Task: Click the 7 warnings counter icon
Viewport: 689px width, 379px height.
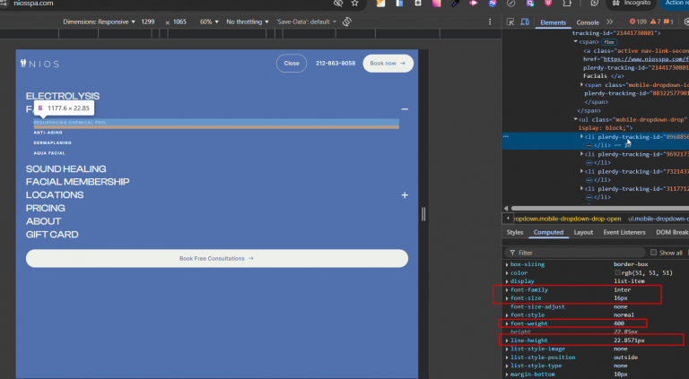Action: 656,22
